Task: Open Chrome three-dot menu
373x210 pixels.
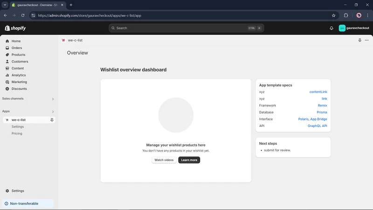Action: tap(367, 15)
